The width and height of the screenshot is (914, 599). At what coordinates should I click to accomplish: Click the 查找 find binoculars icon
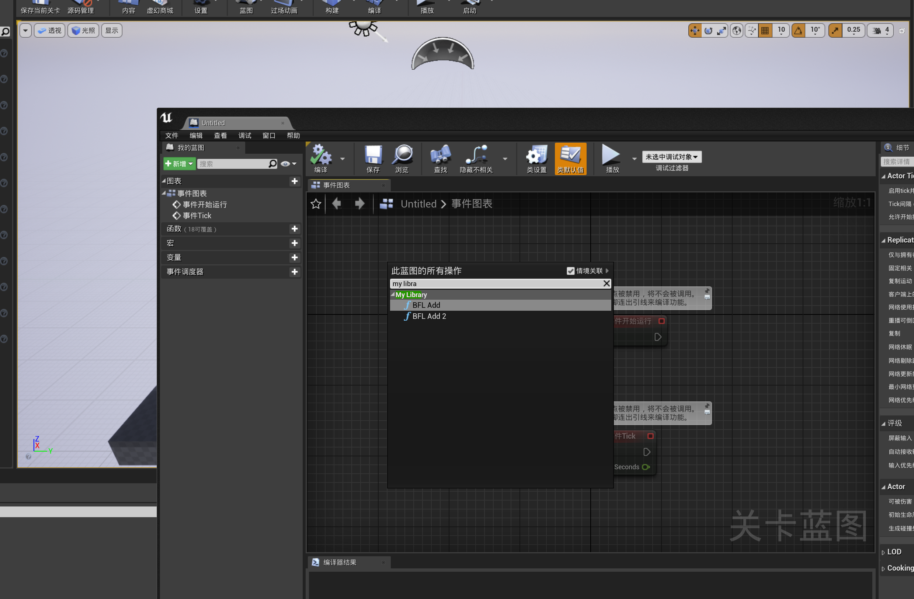[440, 155]
